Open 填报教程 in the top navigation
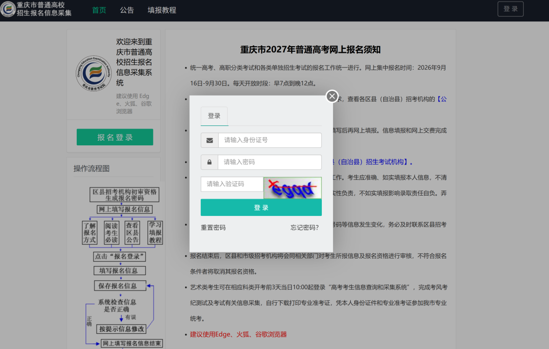Viewport: 549px width, 349px height. [x=162, y=10]
